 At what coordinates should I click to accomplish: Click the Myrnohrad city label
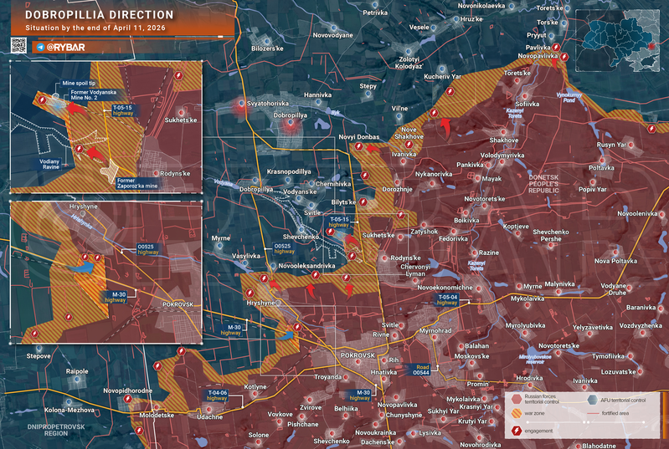(435, 330)
